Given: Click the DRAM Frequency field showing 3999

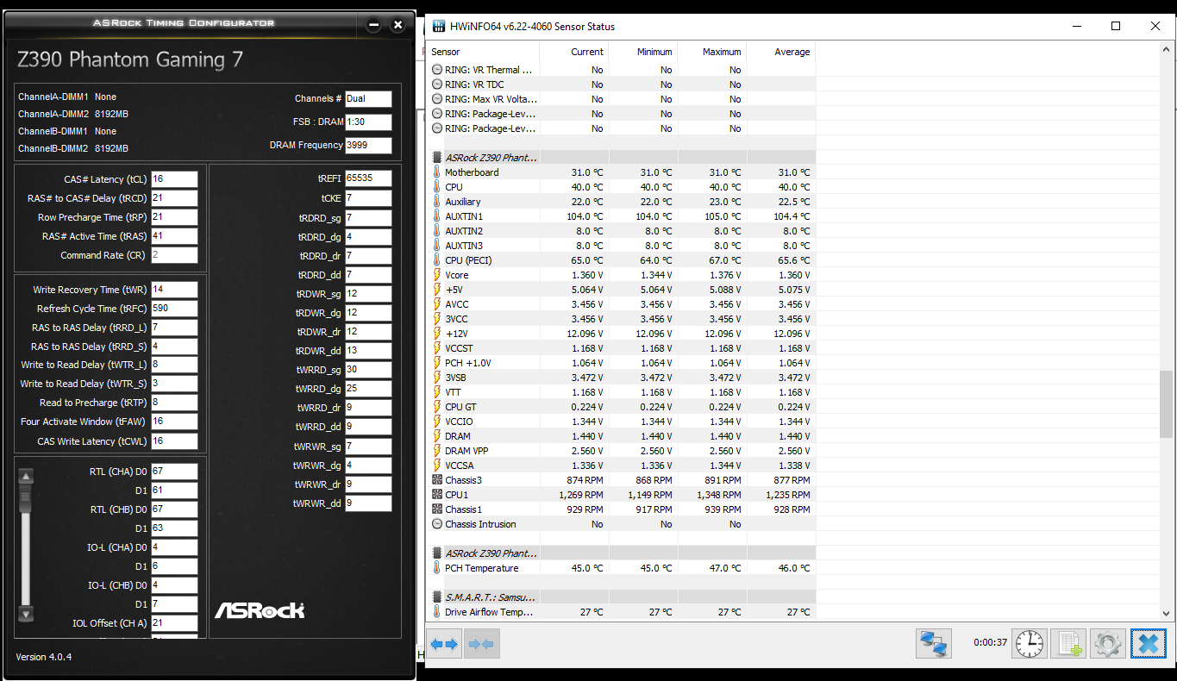Looking at the screenshot, I should [368, 146].
